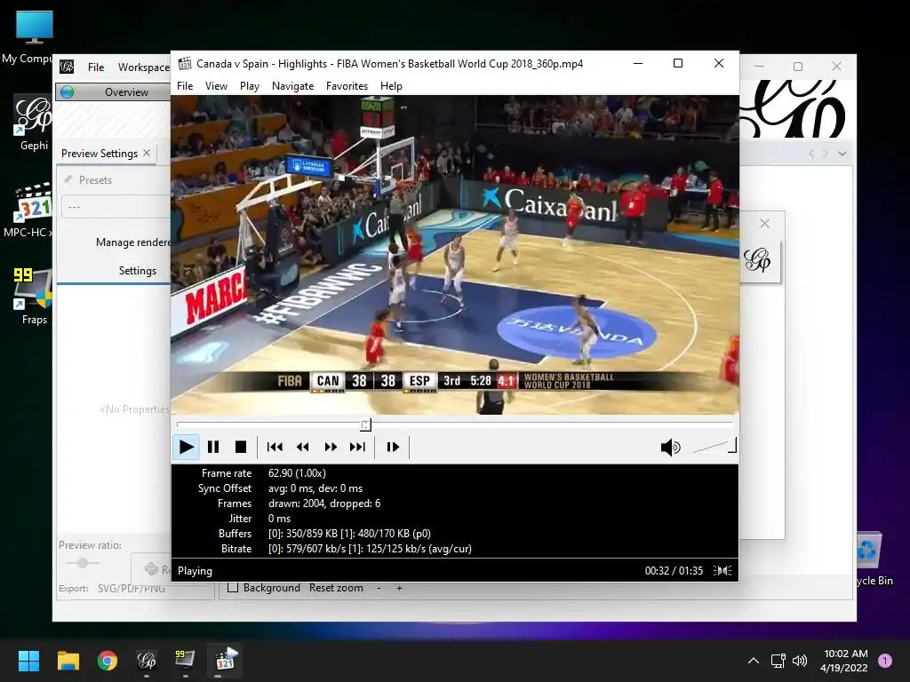The image size is (910, 682).
Task: Click Gephi taskbar icon
Action: coord(147,661)
